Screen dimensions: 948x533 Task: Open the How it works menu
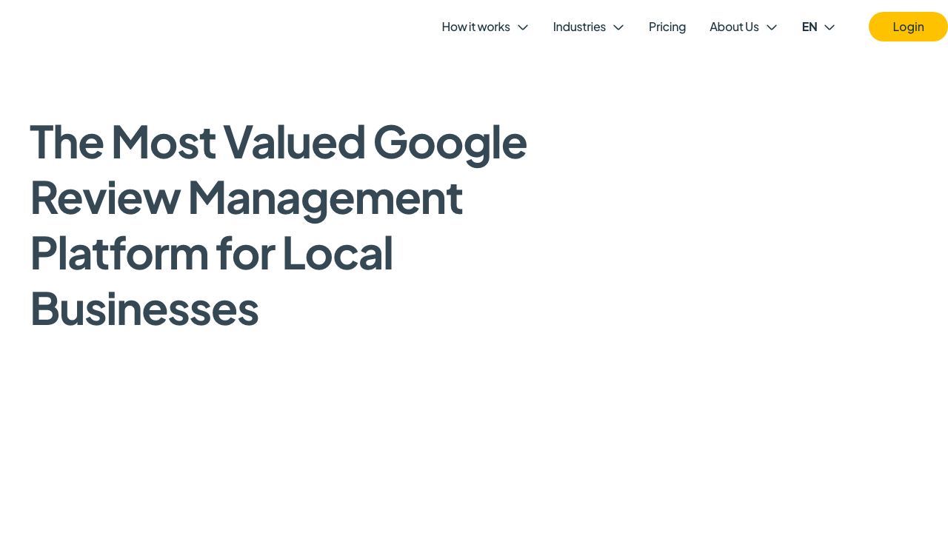[476, 27]
